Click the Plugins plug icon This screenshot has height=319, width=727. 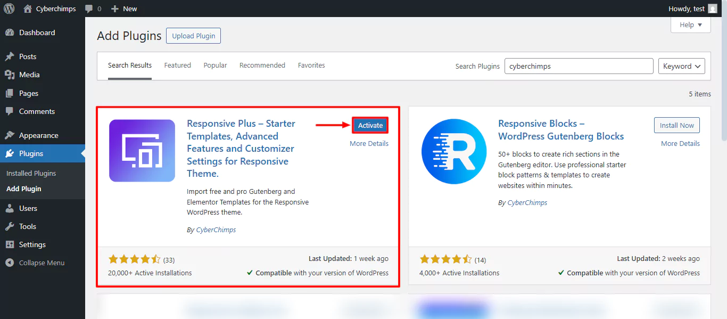pos(10,153)
